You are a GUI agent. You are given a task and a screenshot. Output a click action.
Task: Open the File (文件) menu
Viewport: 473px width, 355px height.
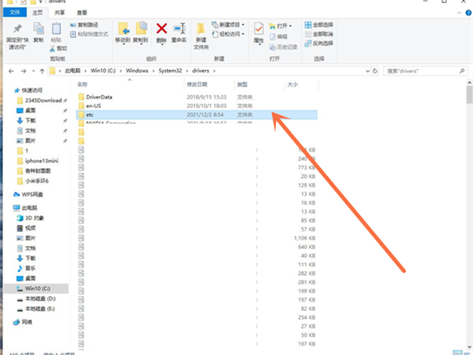click(x=13, y=13)
